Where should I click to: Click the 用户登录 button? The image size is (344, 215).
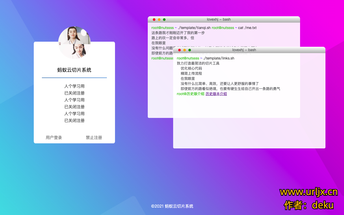click(54, 137)
